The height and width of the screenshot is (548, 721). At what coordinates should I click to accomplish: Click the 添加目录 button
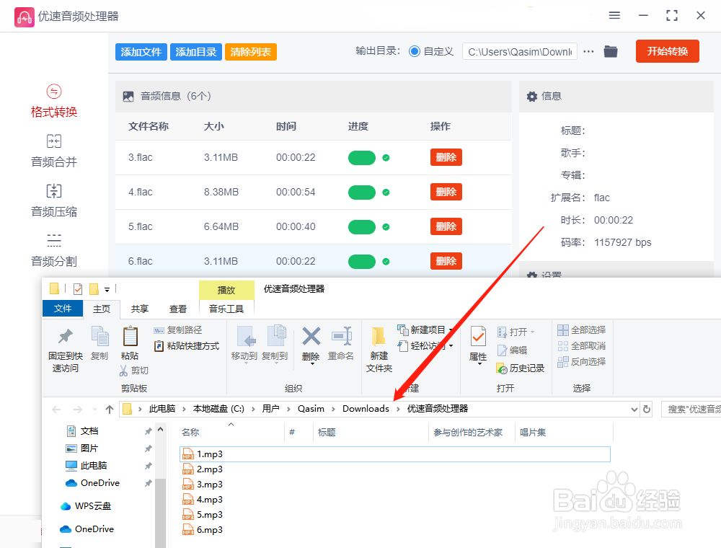click(x=196, y=52)
